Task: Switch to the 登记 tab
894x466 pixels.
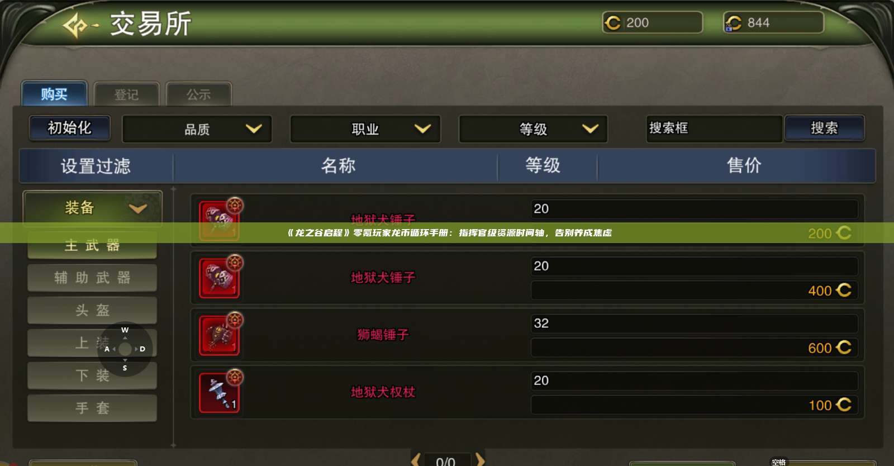Action: click(127, 94)
